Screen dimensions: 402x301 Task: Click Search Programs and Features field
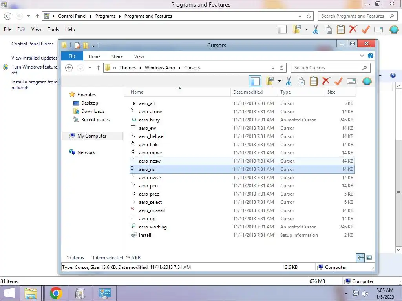[357, 16]
